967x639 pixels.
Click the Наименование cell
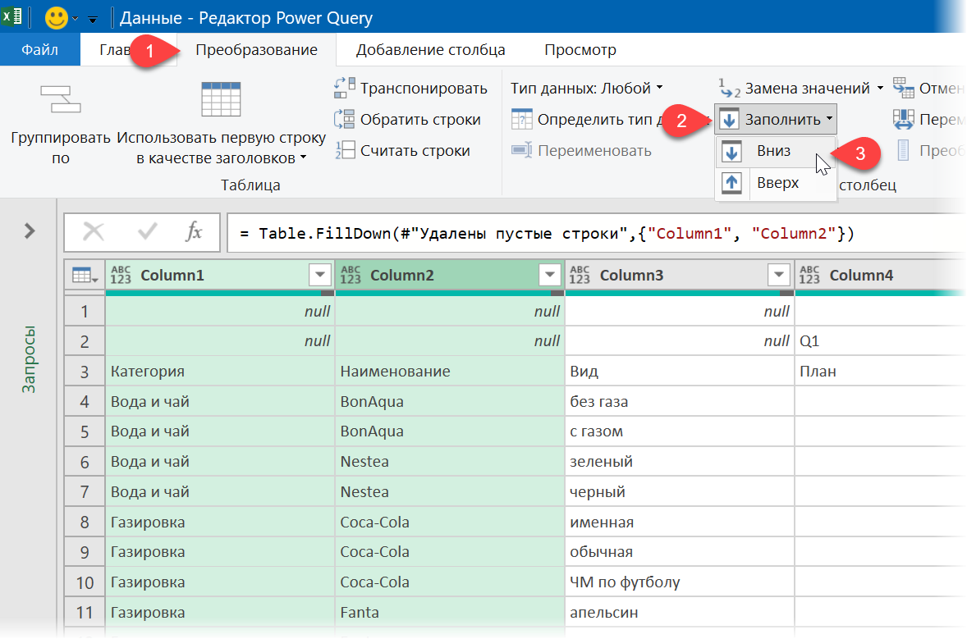point(450,372)
